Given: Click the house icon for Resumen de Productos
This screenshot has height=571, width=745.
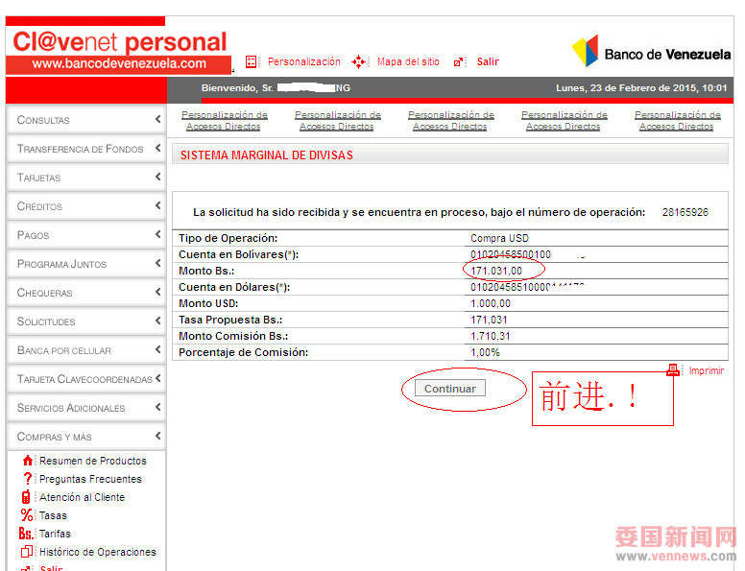Looking at the screenshot, I should 28,461.
